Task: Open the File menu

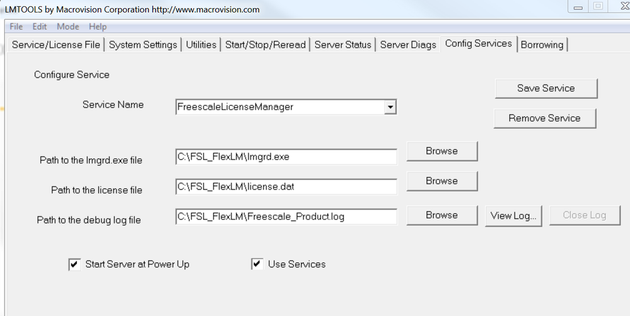Action: tap(16, 26)
